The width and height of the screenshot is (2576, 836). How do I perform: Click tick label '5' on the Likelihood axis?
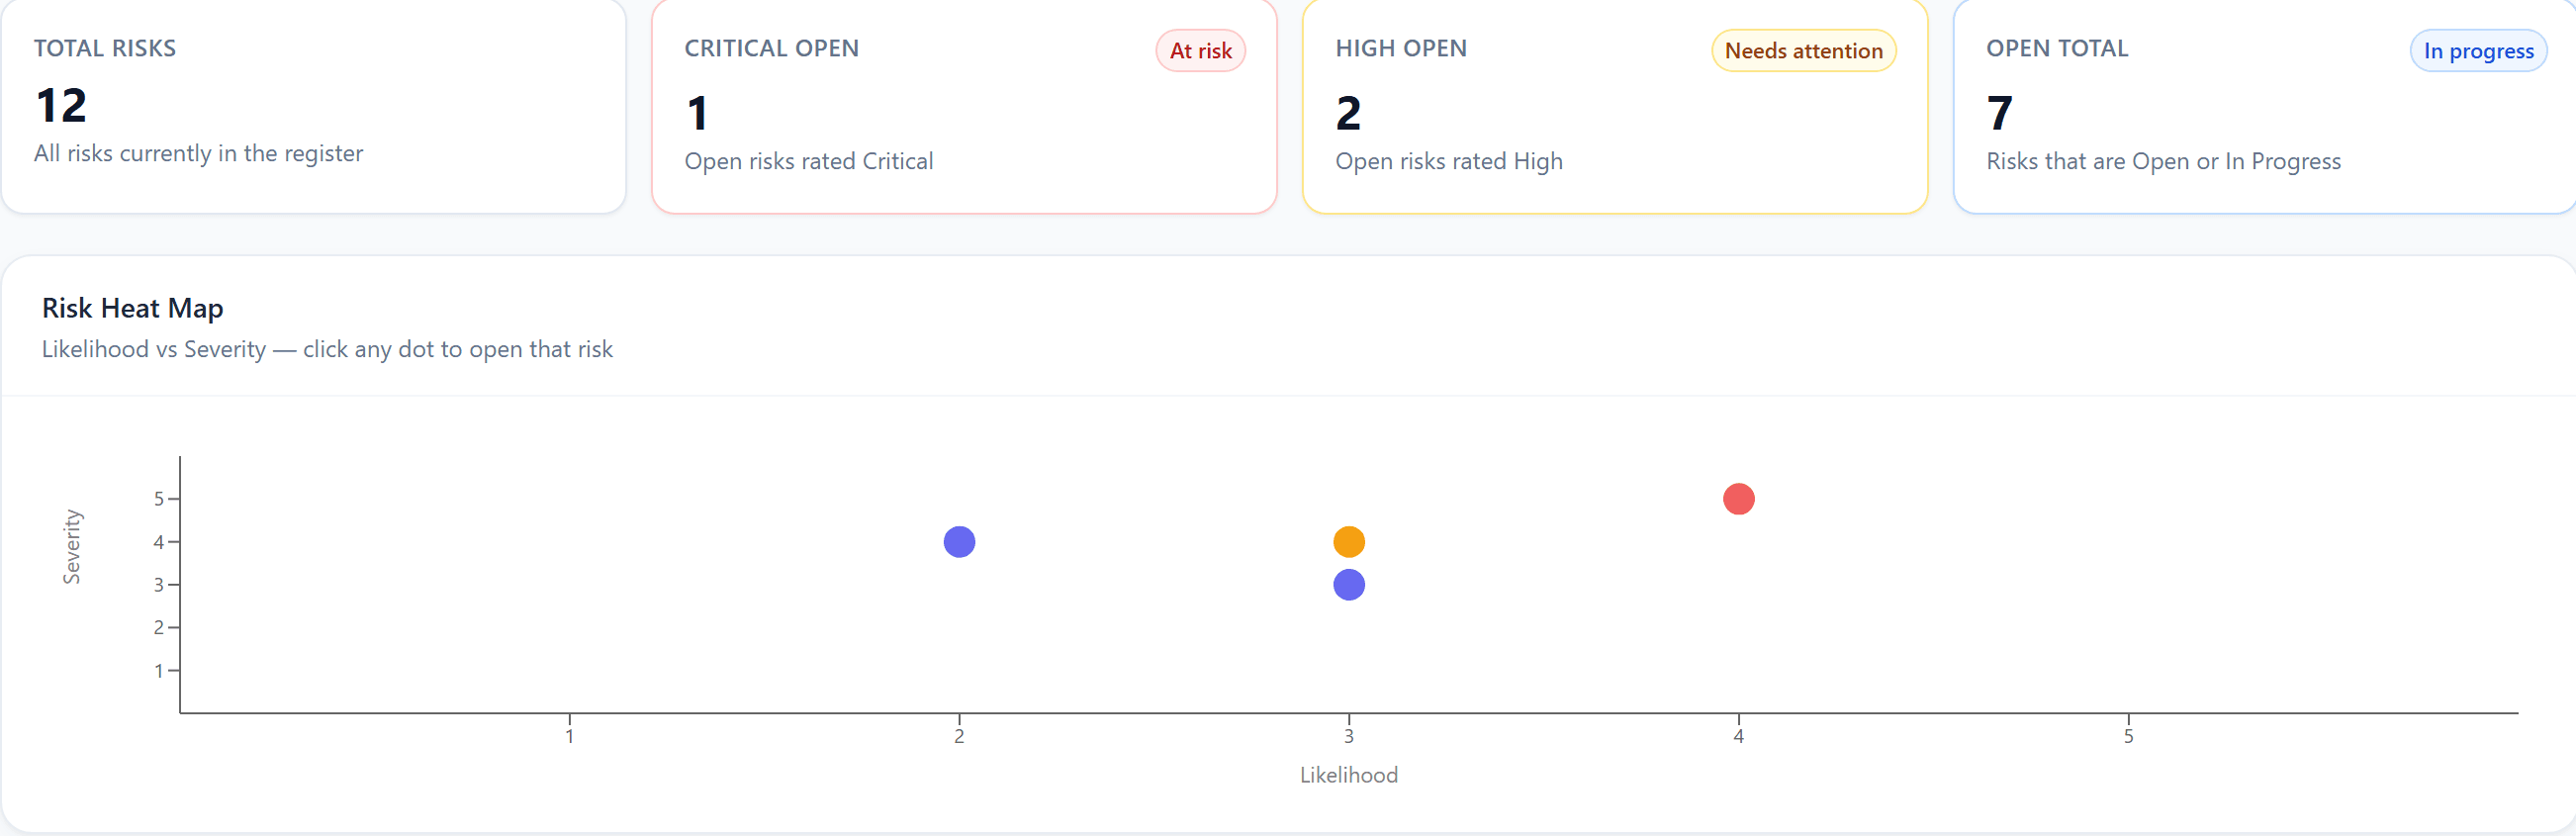click(2128, 737)
